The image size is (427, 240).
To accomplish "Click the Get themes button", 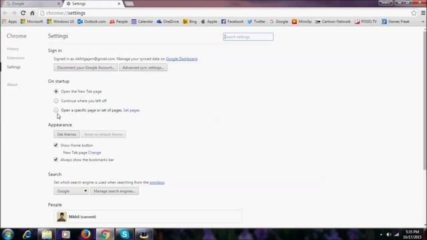I will pos(67,134).
